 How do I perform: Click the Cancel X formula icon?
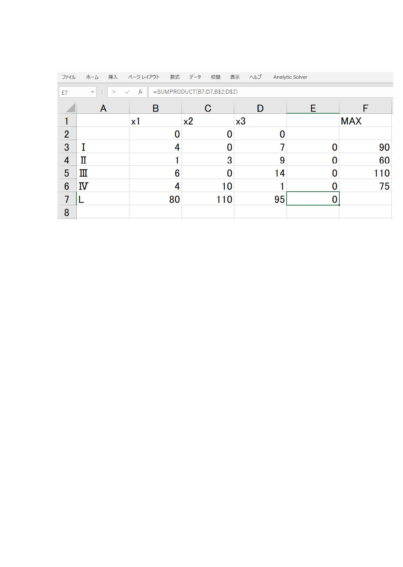point(114,92)
